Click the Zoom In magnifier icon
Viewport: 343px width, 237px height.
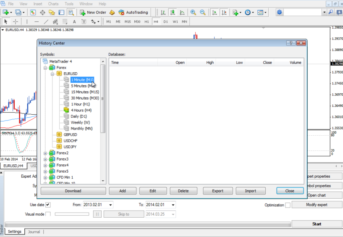(x=193, y=13)
